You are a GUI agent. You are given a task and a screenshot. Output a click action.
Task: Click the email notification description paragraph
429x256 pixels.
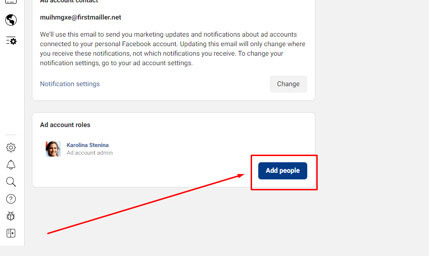point(173,49)
